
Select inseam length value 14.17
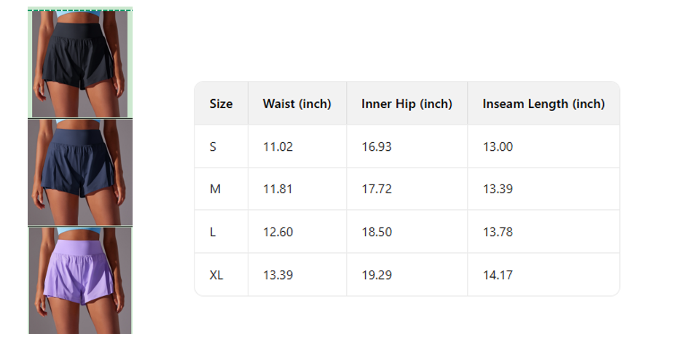(498, 275)
